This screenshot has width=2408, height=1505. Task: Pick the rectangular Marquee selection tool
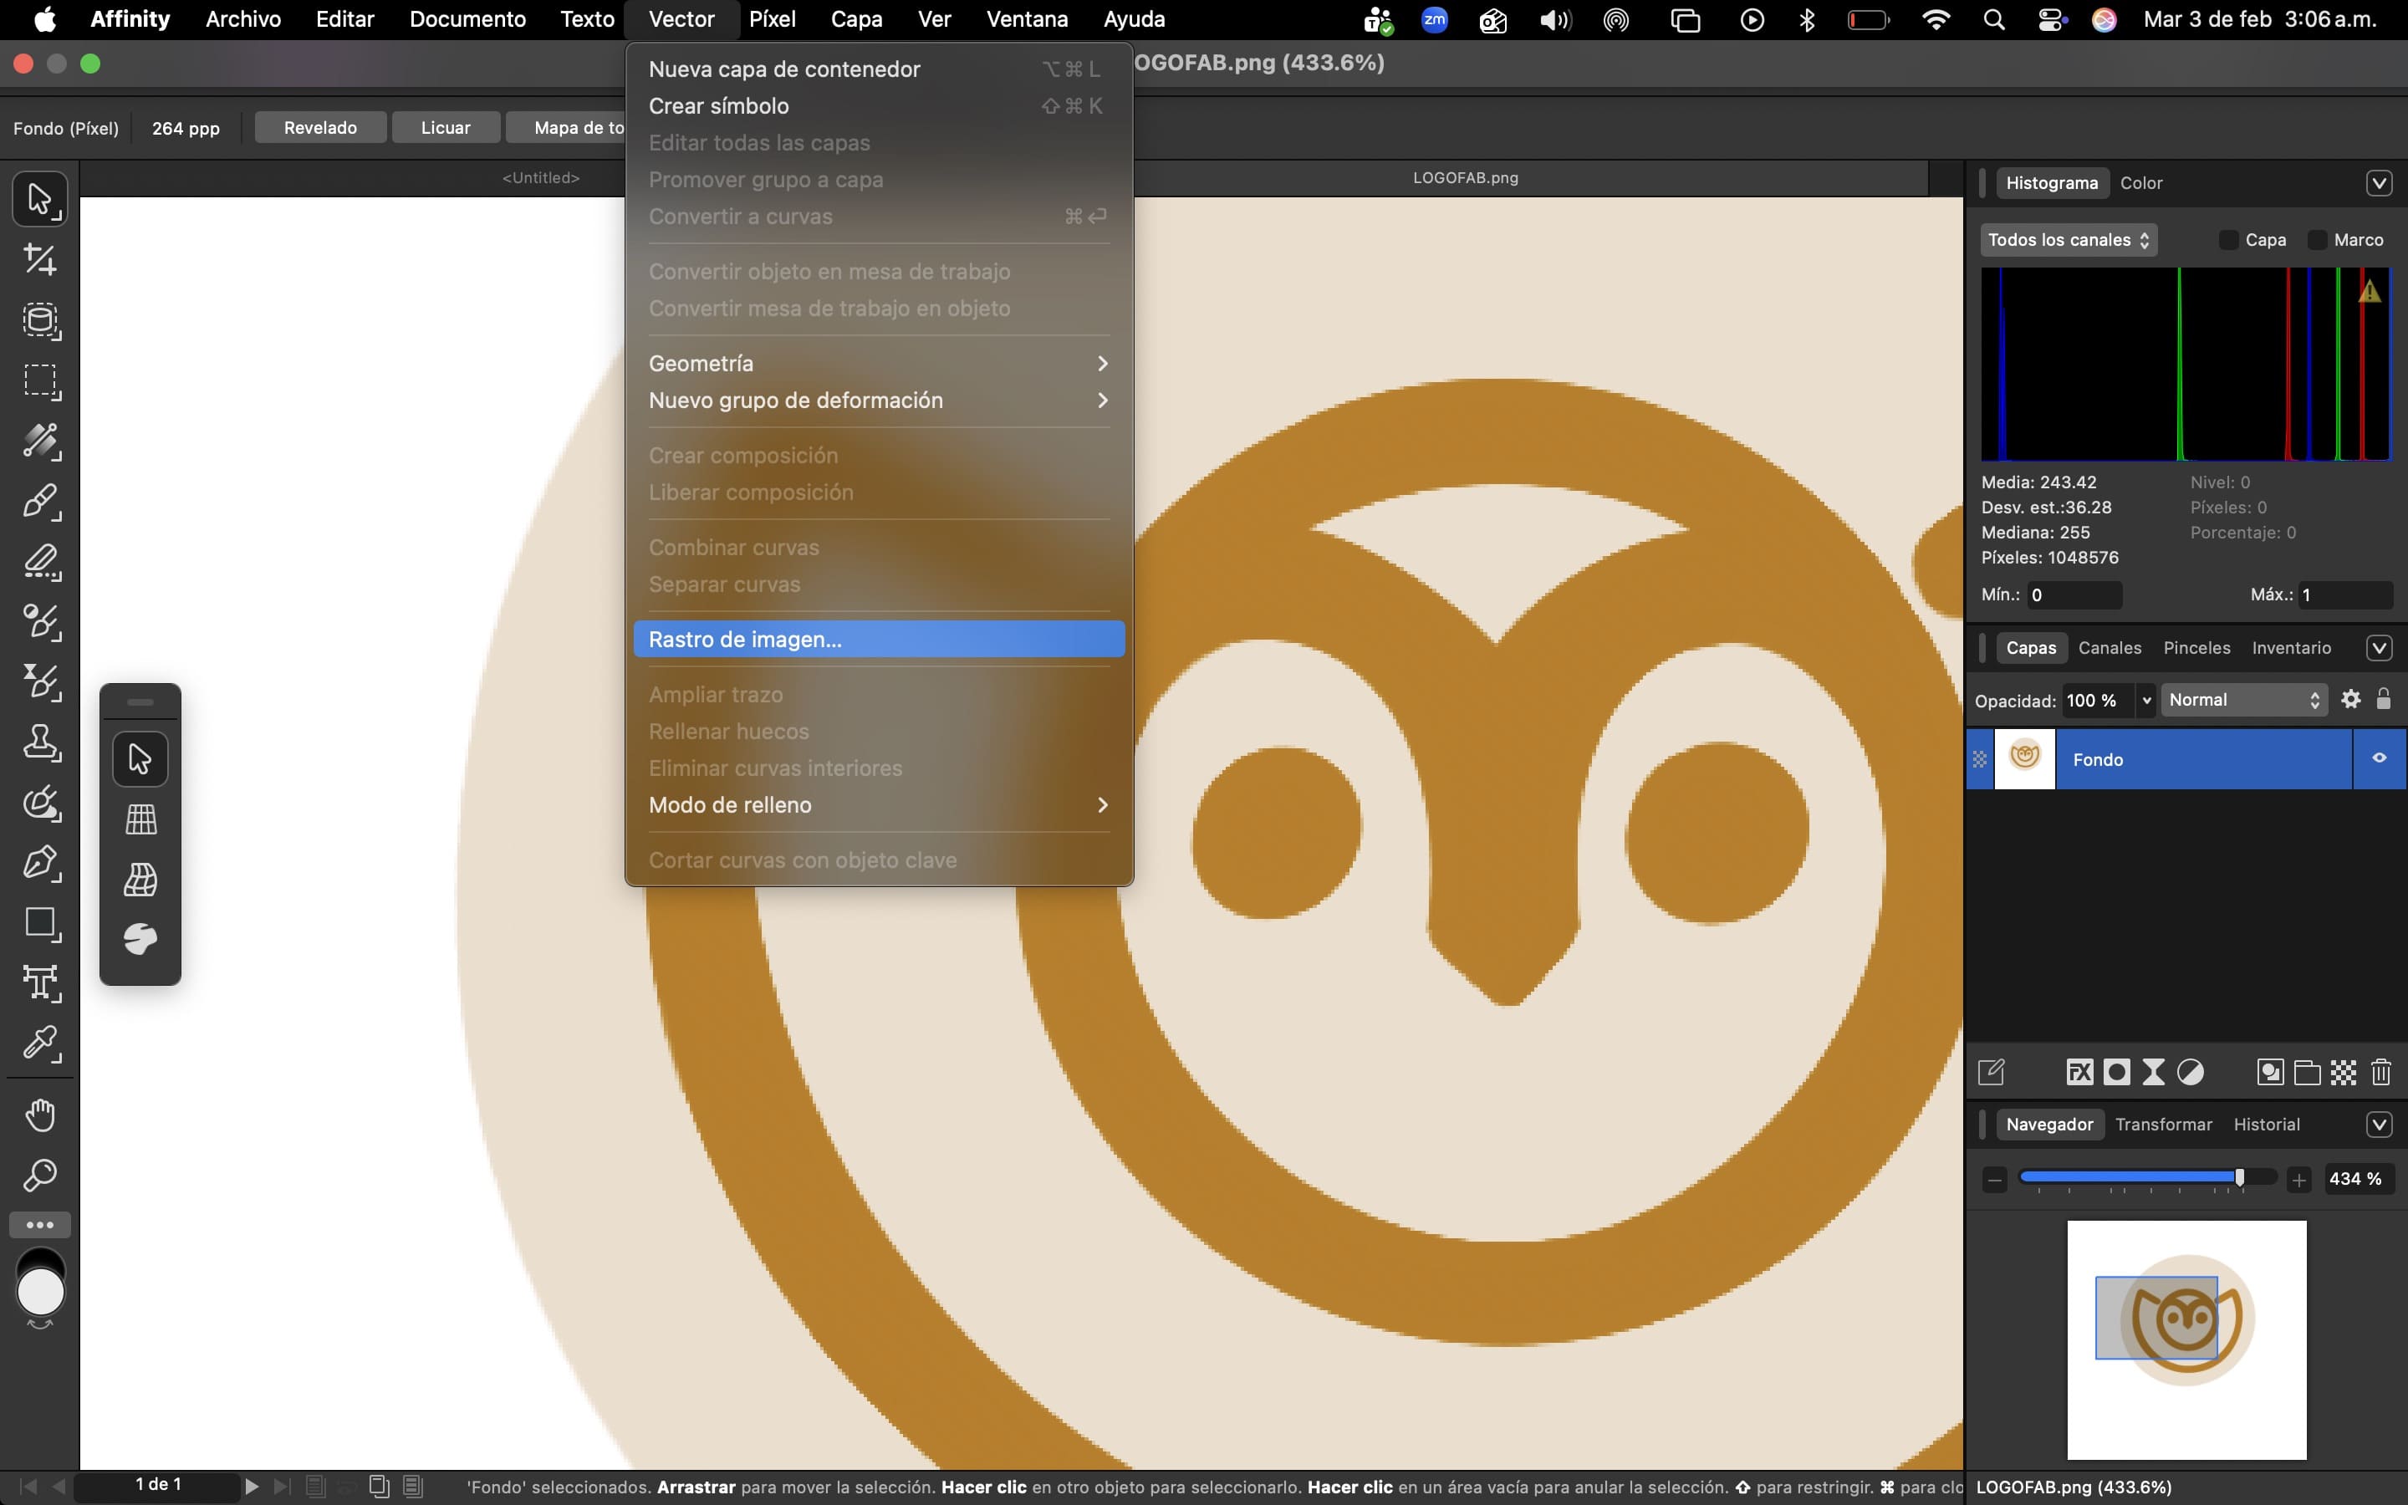(x=40, y=381)
